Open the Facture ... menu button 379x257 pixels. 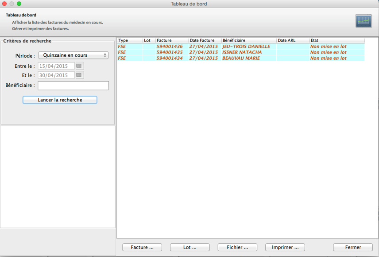pyautogui.click(x=142, y=247)
